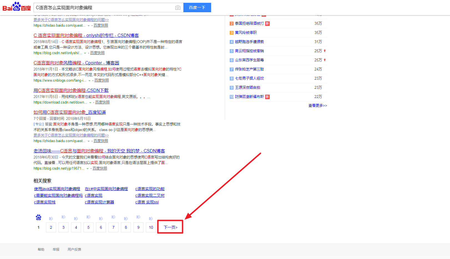Click 更多关于C语言怎么实现面向对象编程的问题 link below 如何用C语言 result
The image size is (450, 259).
pos(71,135)
